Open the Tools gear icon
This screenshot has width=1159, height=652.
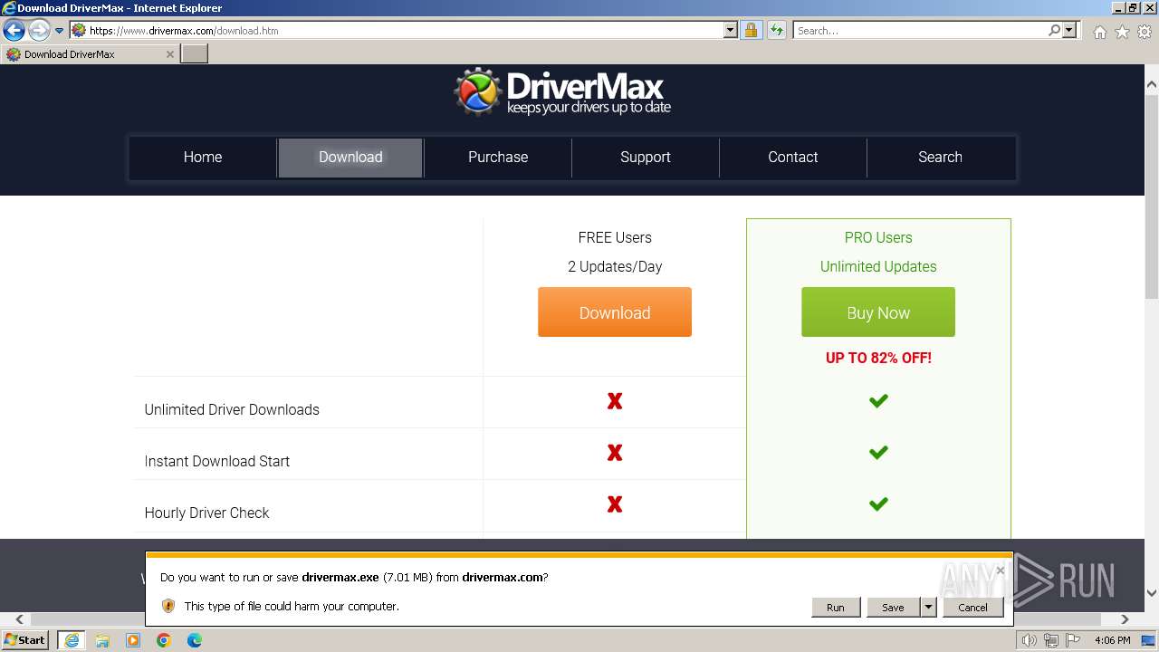1145,32
